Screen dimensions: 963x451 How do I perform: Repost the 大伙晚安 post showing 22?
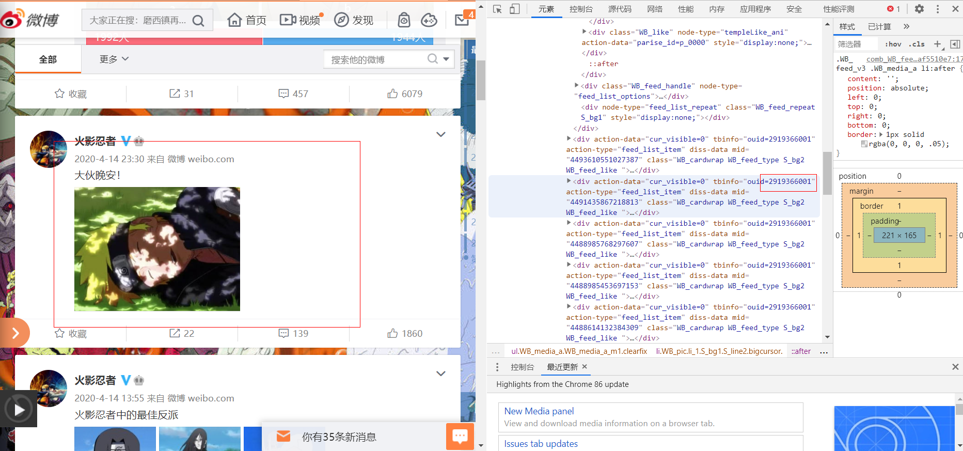click(x=182, y=333)
